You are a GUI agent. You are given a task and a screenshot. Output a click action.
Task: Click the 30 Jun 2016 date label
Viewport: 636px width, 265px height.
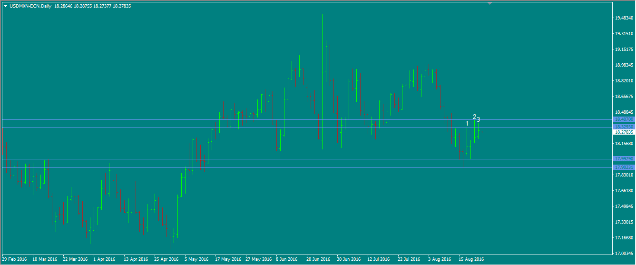349,260
